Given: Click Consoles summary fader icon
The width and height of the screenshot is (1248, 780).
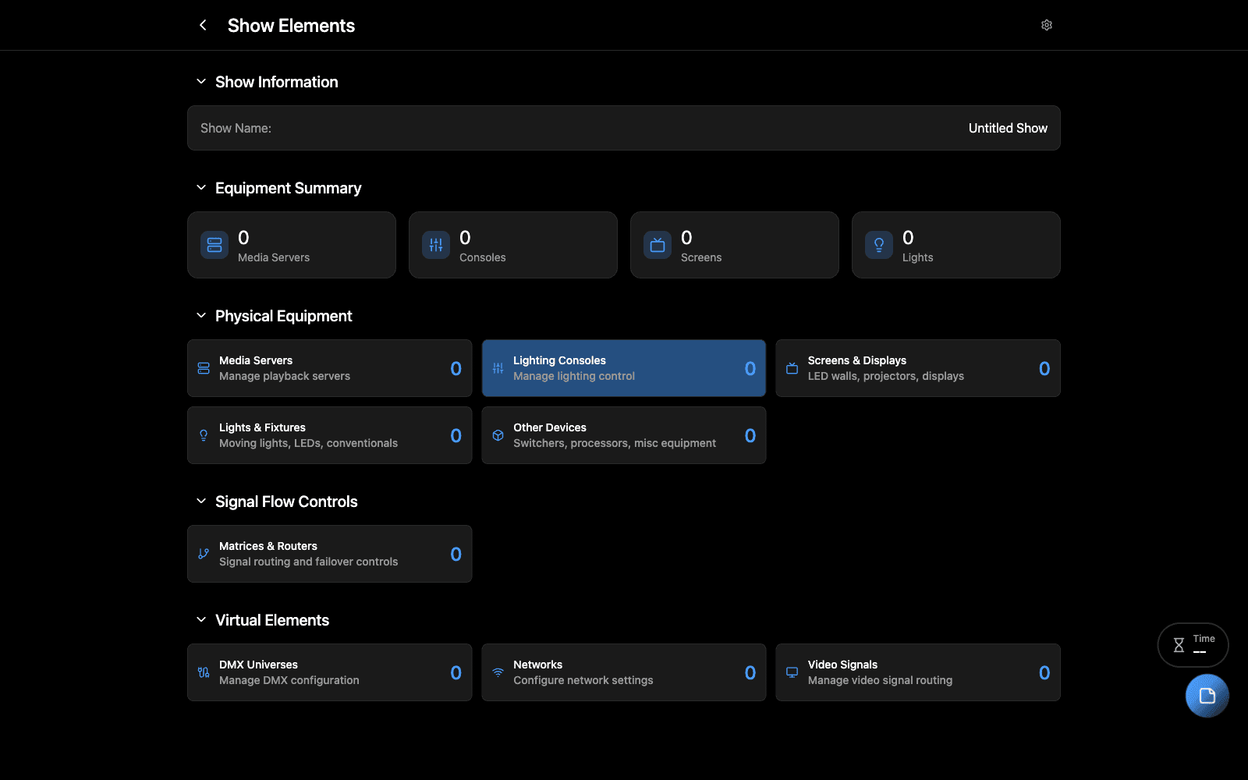Looking at the screenshot, I should (x=436, y=245).
